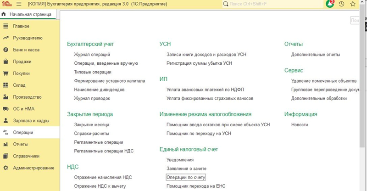Open Справки-расчеты
Image resolution: width=367 pixels, height=191 pixels.
coord(91,134)
